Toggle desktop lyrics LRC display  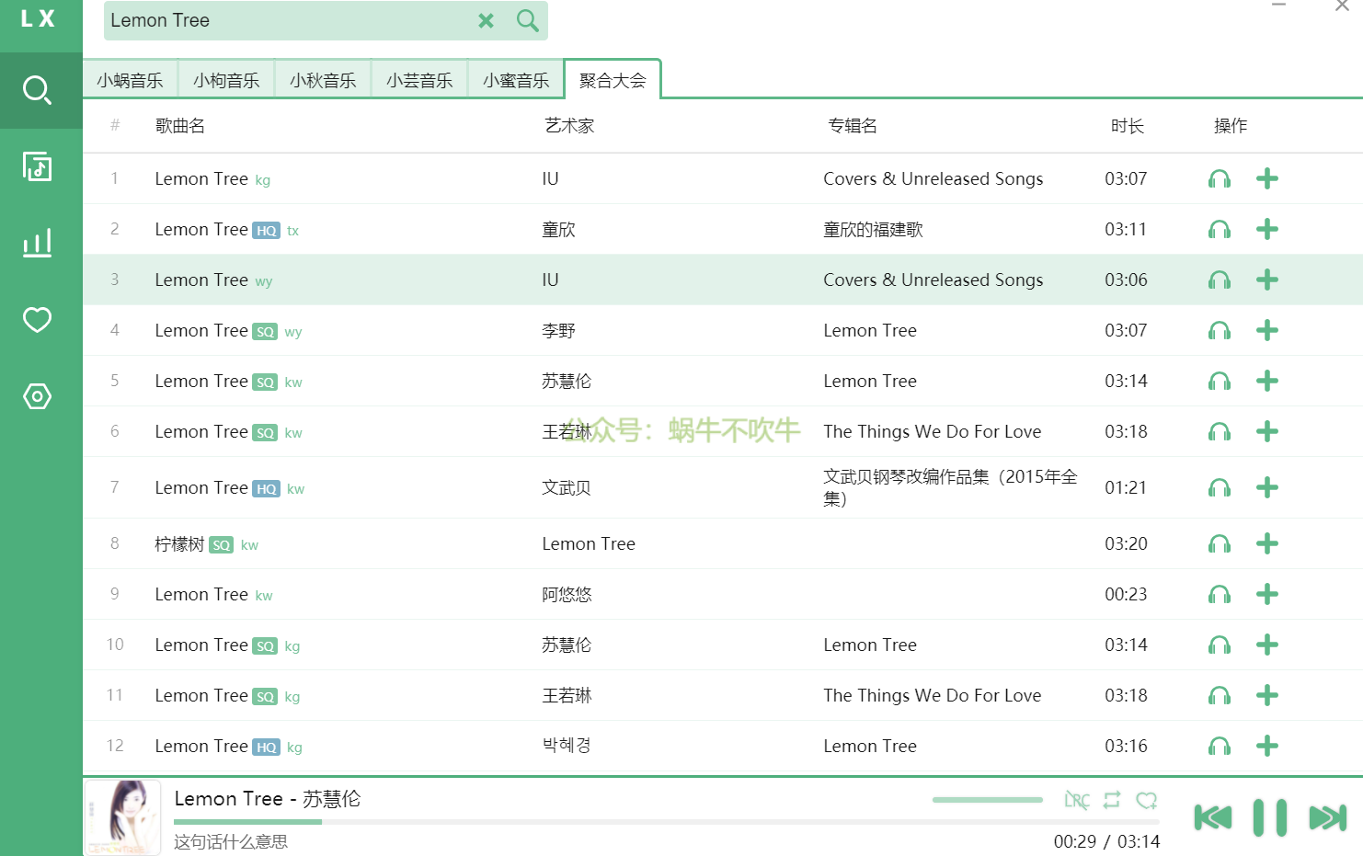coord(1076,800)
